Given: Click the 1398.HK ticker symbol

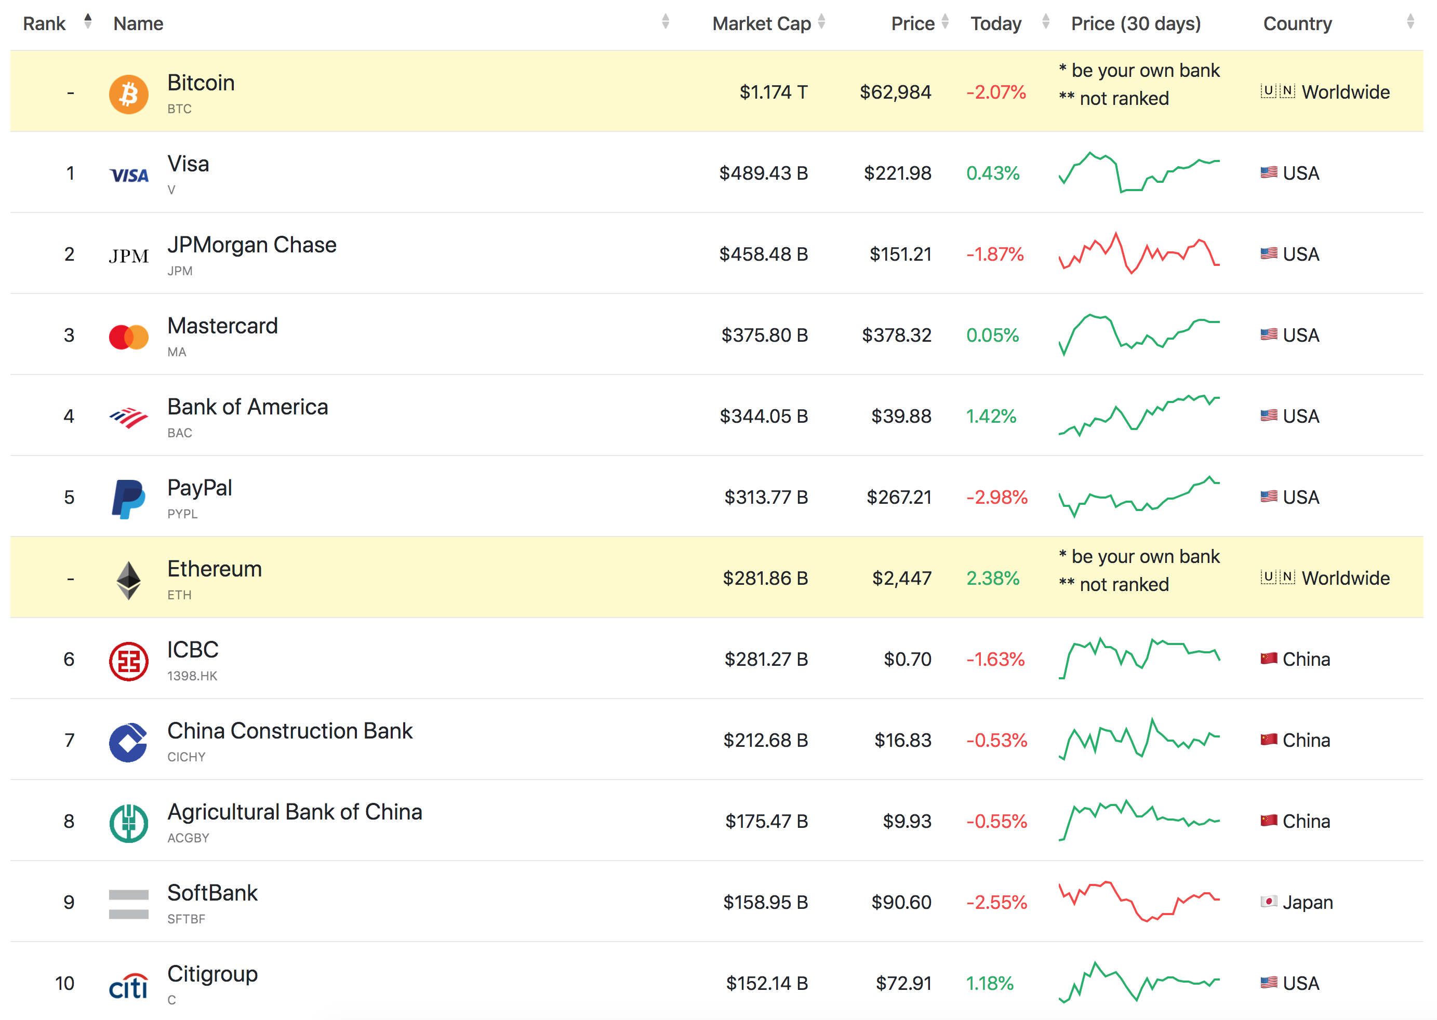Looking at the screenshot, I should (x=192, y=676).
